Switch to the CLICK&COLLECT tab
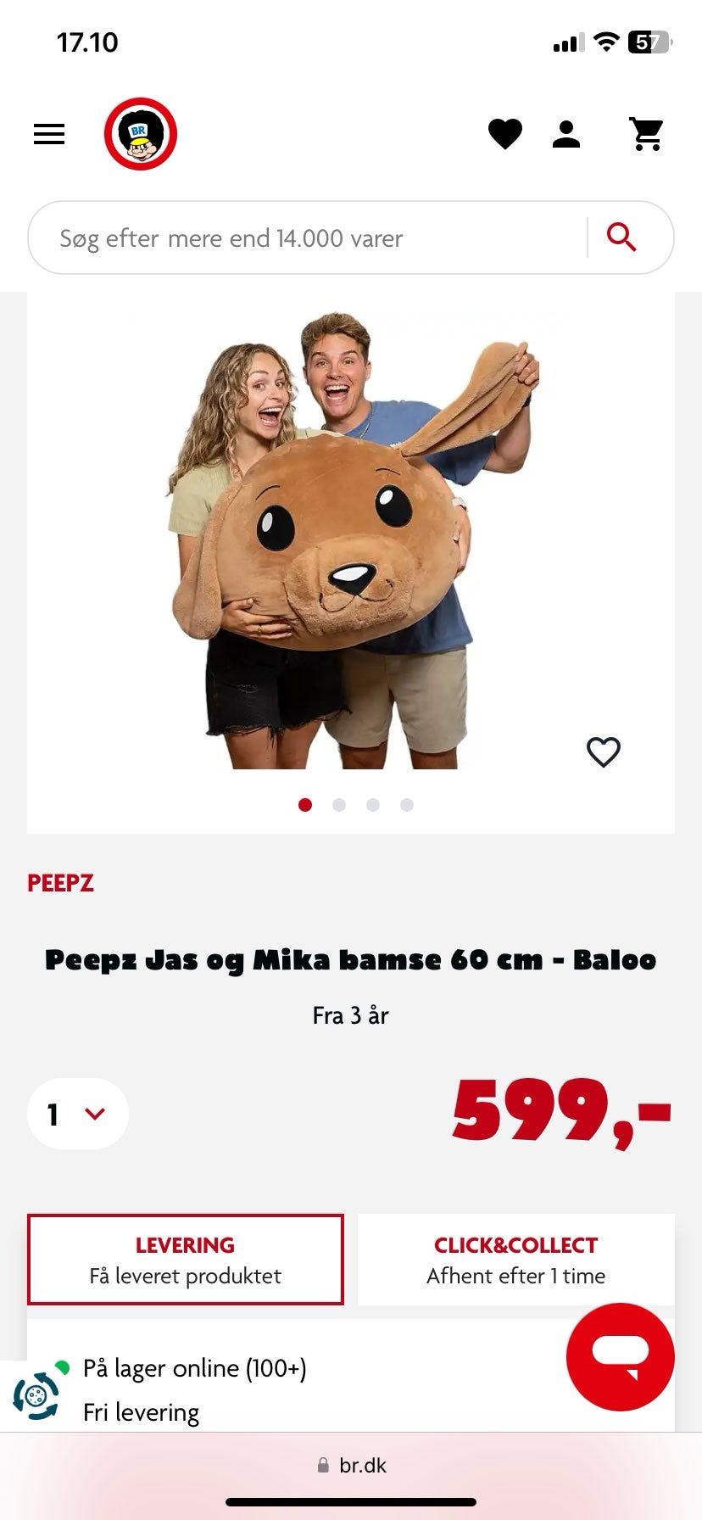 (516, 1260)
